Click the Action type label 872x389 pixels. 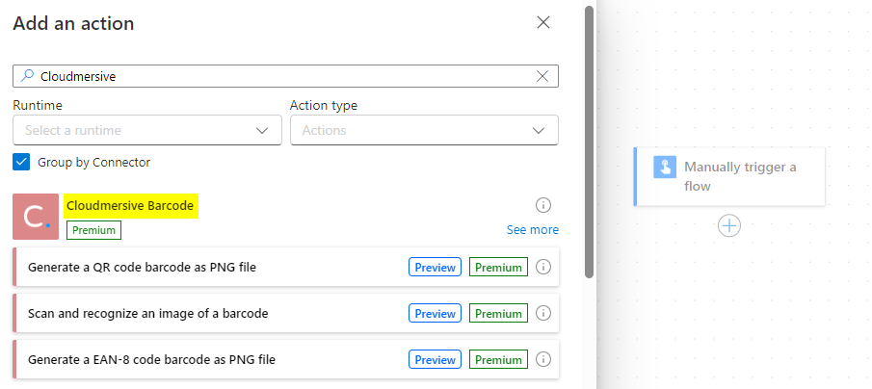click(x=324, y=105)
